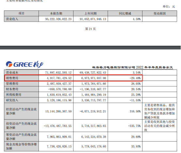Click the 投资活动 cash flow reason text
Image resolution: width=181 pixels, height=153 pixels.
[159, 126]
